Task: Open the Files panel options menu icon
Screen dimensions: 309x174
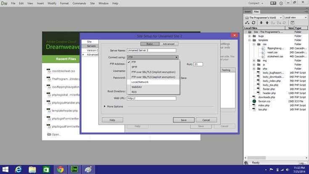Action: pyautogui.click(x=306, y=12)
